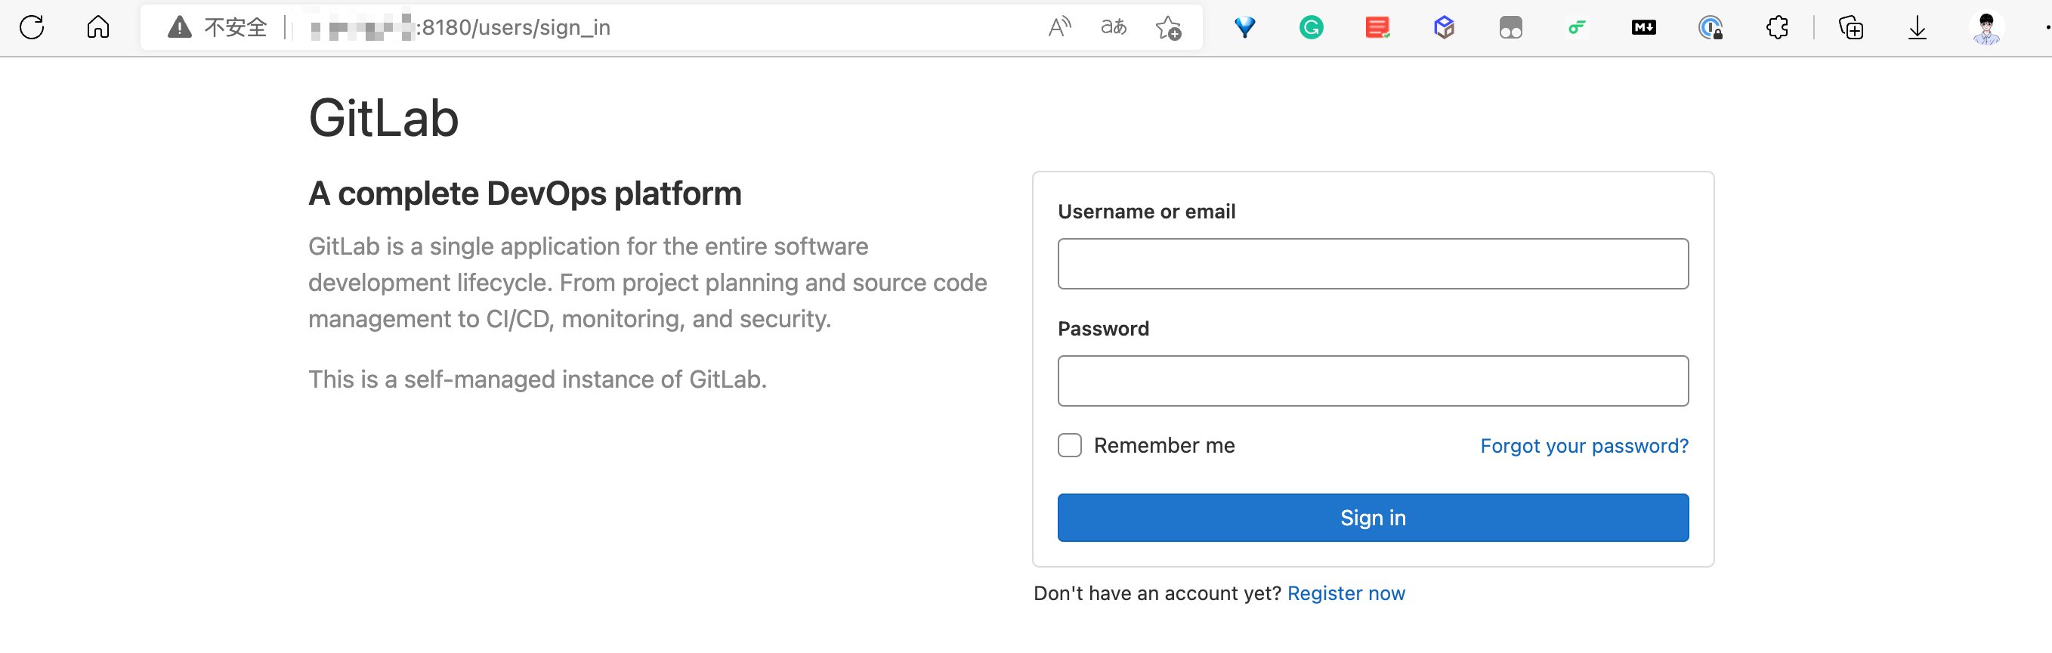Follow the Register now link
Viewport: 2052px width, 653px height.
(1346, 593)
